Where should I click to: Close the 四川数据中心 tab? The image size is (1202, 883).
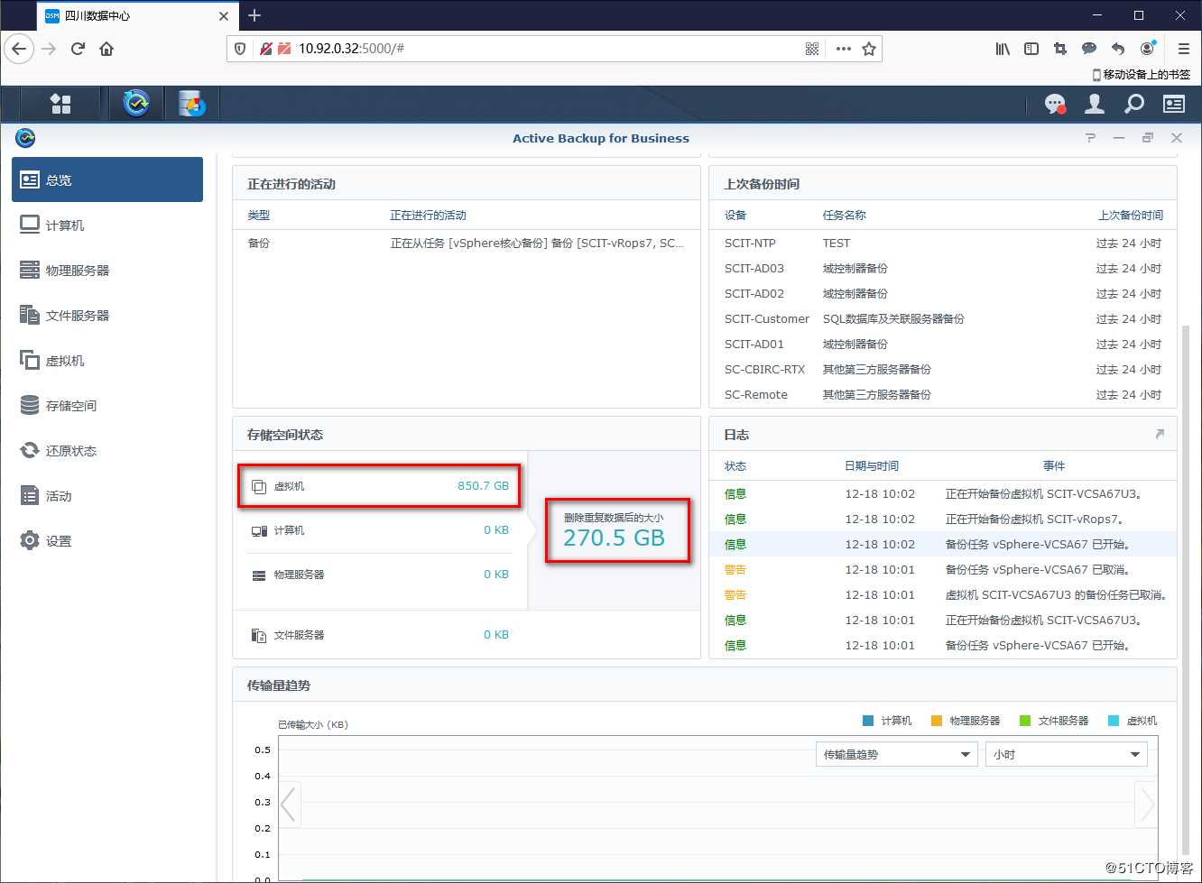pos(225,16)
